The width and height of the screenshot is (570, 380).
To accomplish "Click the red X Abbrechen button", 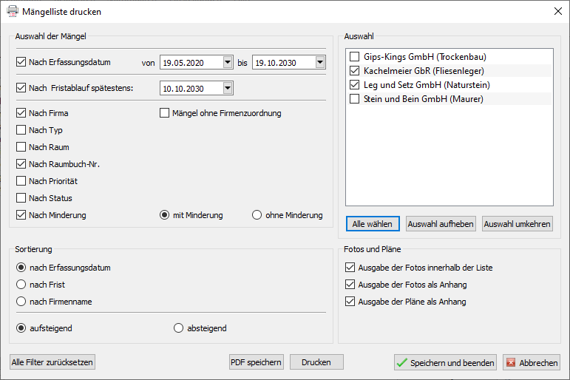I will pyautogui.click(x=531, y=363).
